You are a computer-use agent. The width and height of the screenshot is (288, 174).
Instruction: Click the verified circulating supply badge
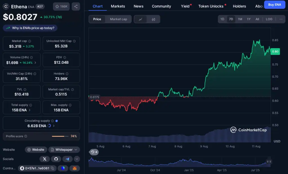click(57, 121)
